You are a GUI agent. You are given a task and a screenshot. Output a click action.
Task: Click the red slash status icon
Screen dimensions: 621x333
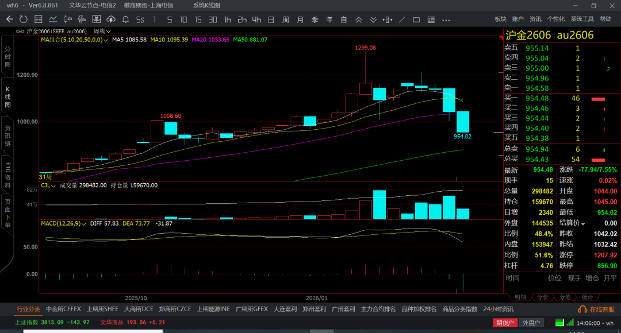tap(549, 323)
